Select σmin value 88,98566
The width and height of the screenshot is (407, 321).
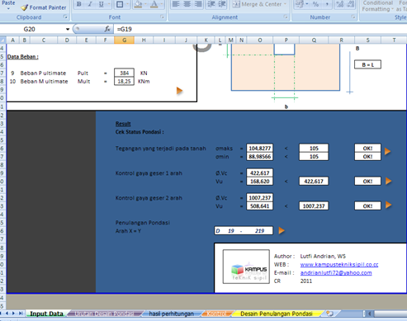tap(260, 157)
